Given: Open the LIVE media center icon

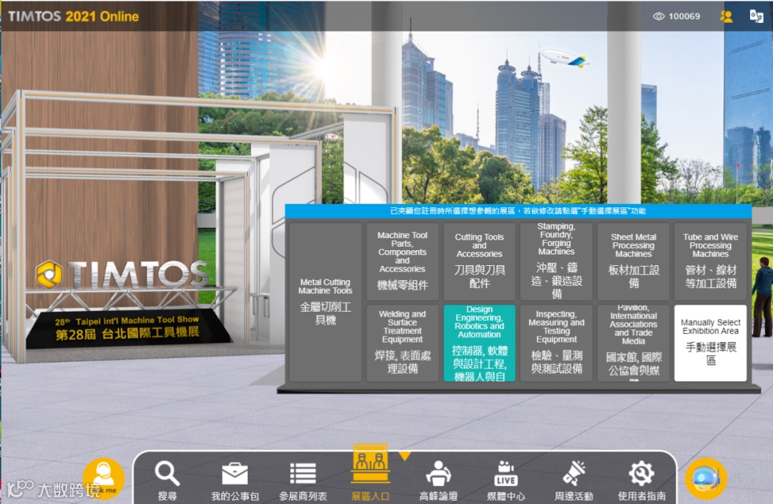Looking at the screenshot, I should (x=506, y=474).
